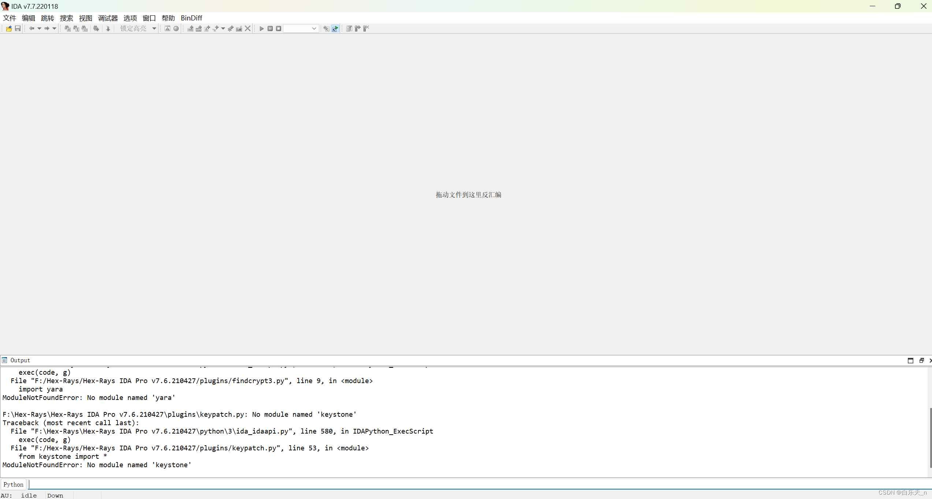The height and width of the screenshot is (499, 932).
Task: Open the 锁定高亮 highlight dropdown arrow
Action: pos(154,29)
